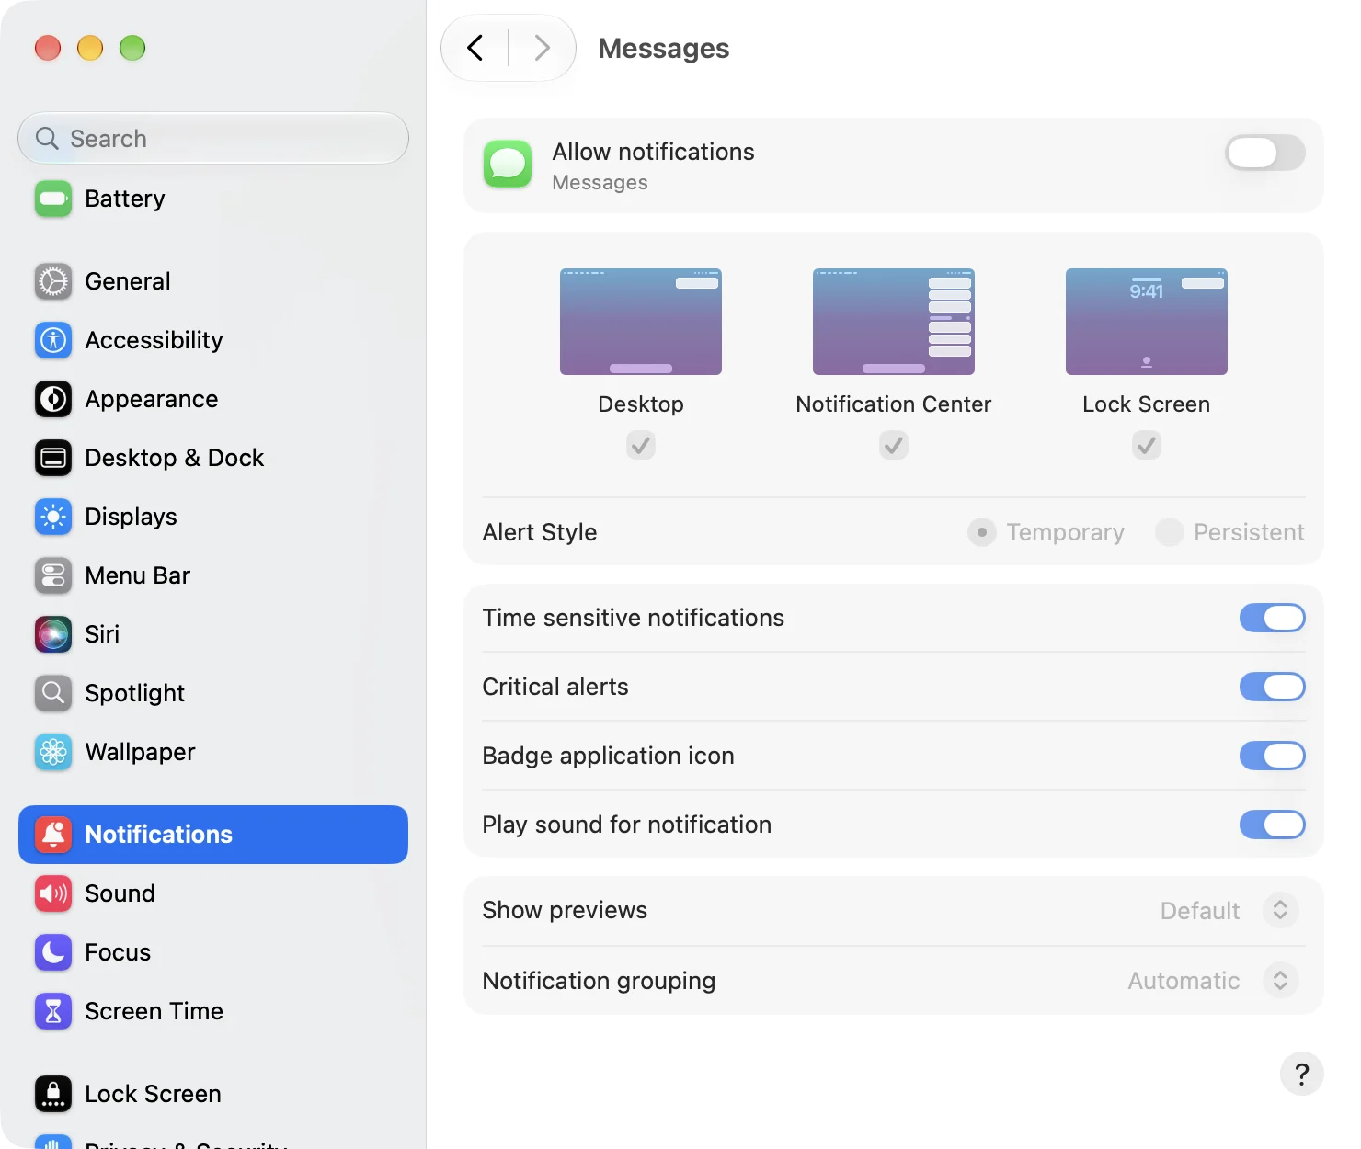Open the Appearance icon in sidebar
Image resolution: width=1361 pixels, height=1149 pixels.
click(53, 399)
